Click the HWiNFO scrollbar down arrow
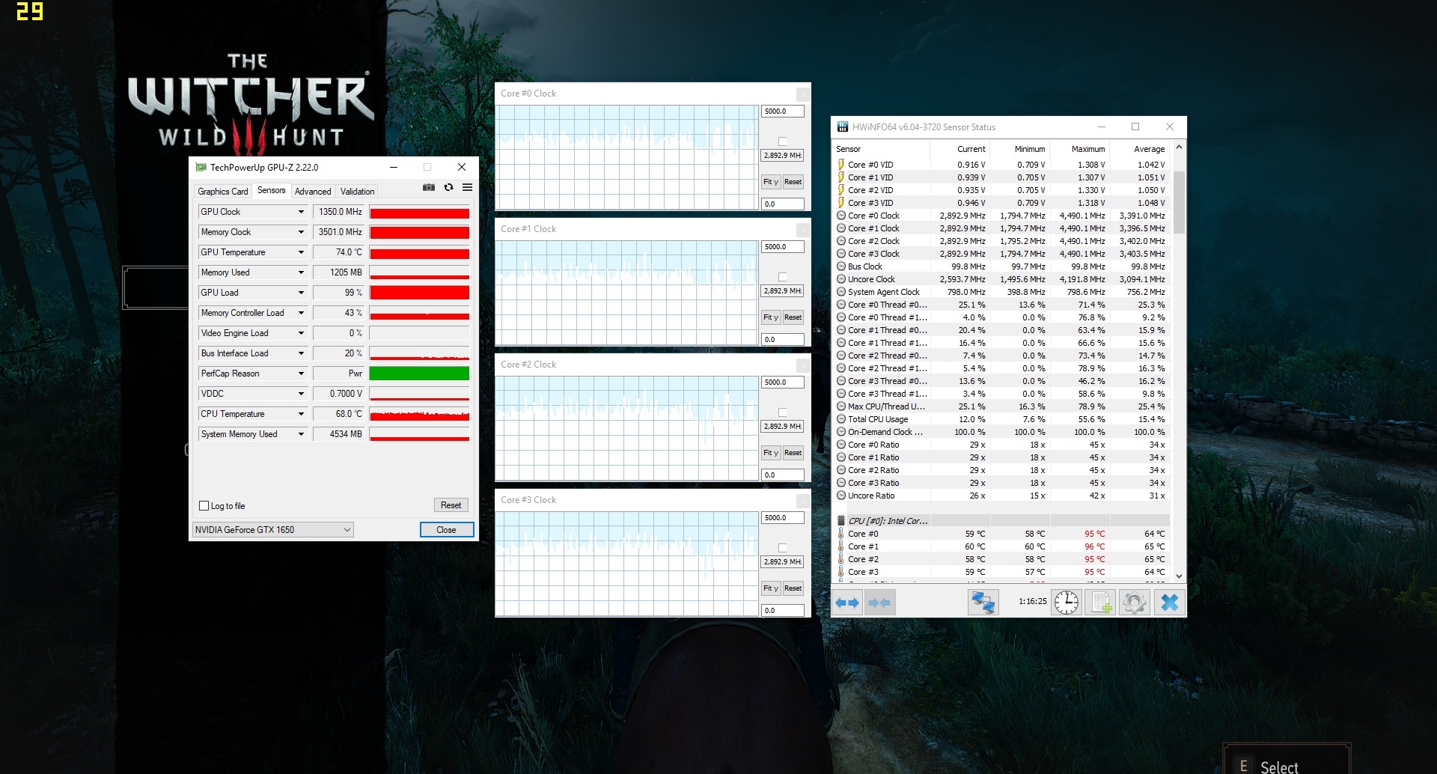1437x774 pixels. (x=1179, y=576)
